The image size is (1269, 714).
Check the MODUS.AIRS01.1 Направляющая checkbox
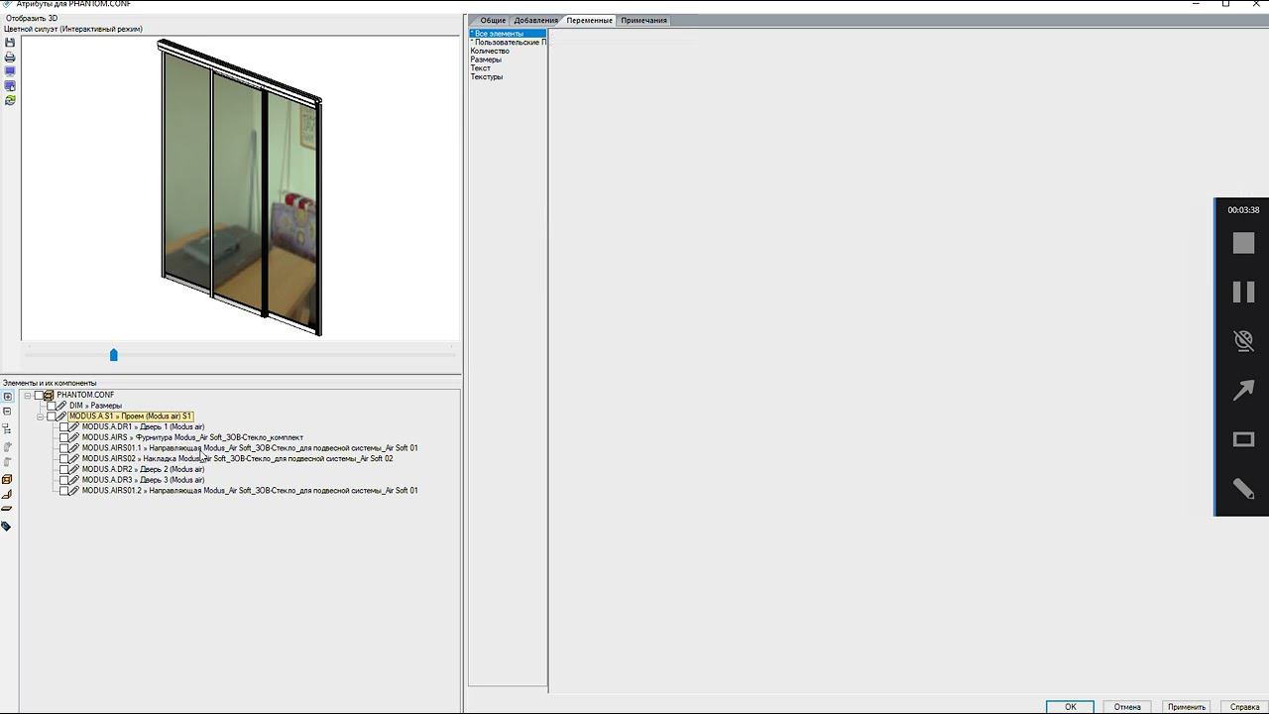[64, 448]
